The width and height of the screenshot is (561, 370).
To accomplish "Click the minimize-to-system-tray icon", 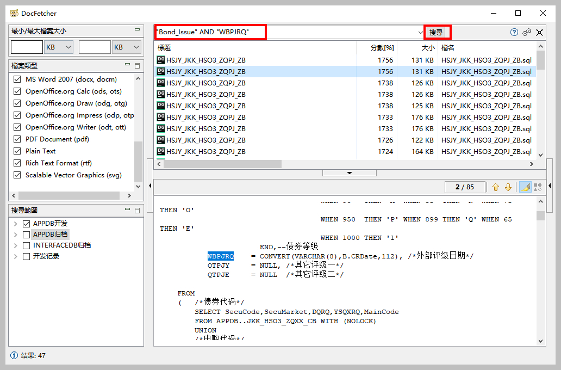I will click(x=539, y=32).
